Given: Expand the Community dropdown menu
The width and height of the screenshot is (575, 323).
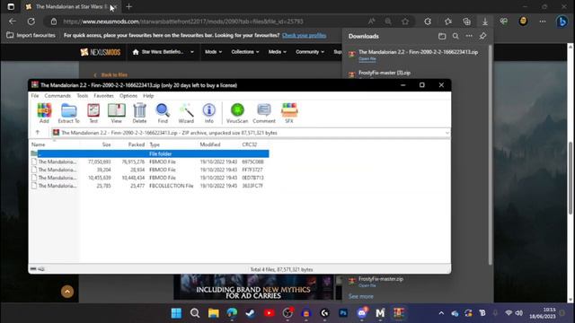Looking at the screenshot, I should tap(310, 52).
